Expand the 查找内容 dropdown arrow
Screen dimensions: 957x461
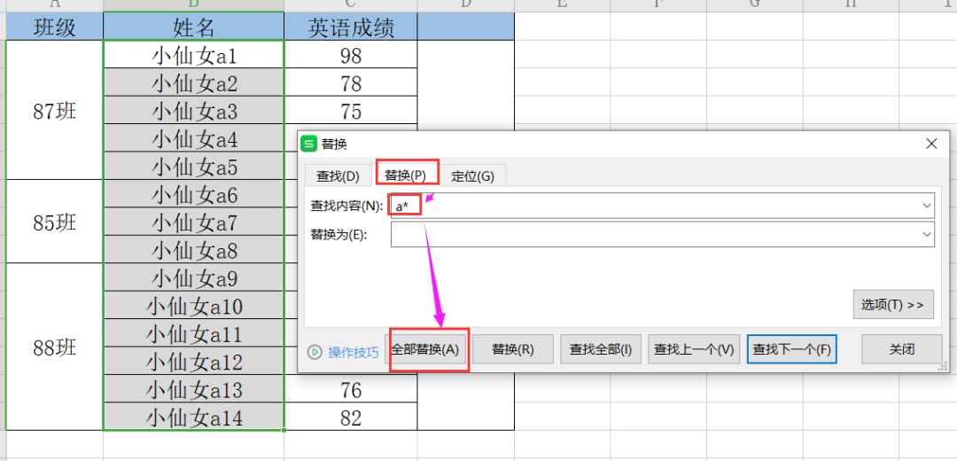[927, 207]
